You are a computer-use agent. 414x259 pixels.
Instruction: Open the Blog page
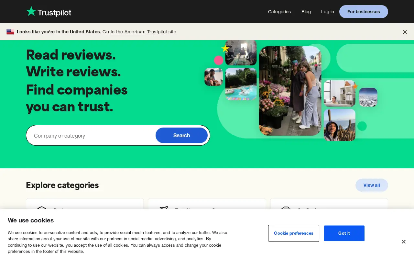(x=306, y=12)
